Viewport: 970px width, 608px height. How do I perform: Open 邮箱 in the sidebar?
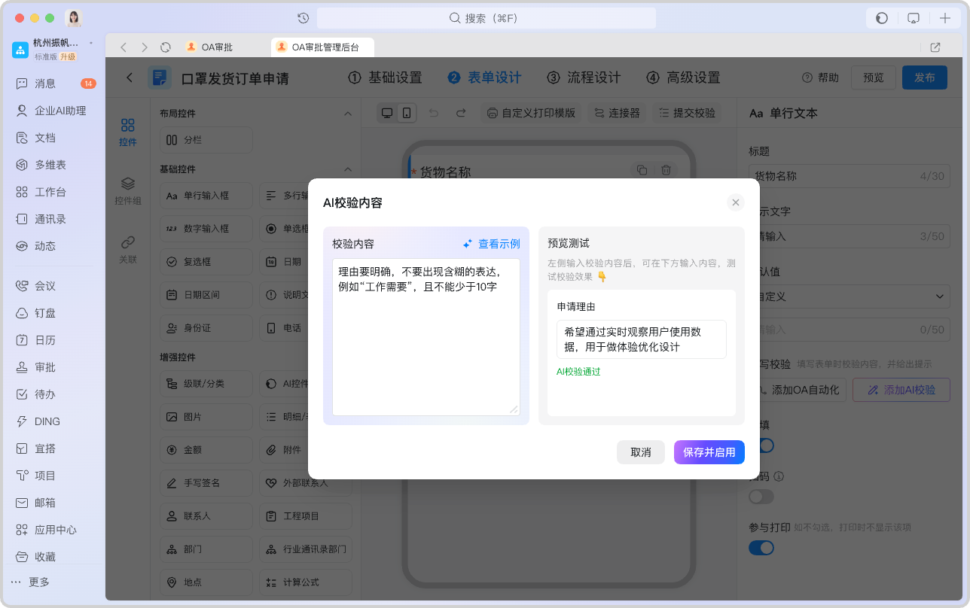pos(53,503)
